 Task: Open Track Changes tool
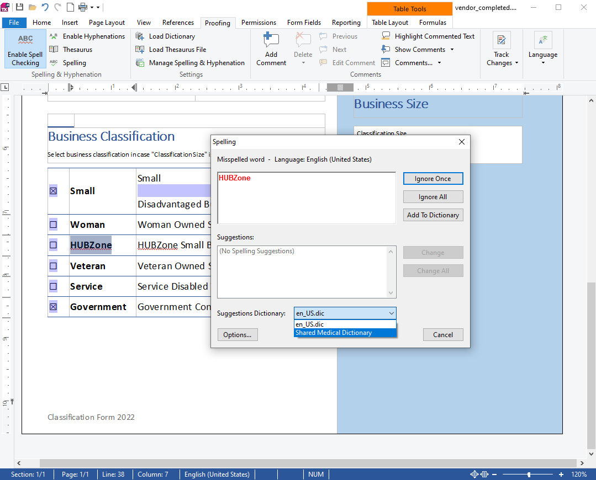click(x=502, y=50)
